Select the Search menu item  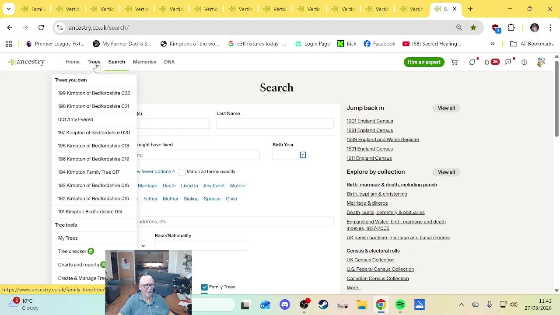point(116,62)
